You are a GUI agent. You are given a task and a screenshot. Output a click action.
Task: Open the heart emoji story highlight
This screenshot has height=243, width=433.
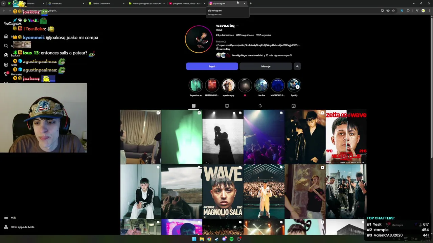pyautogui.click(x=245, y=85)
